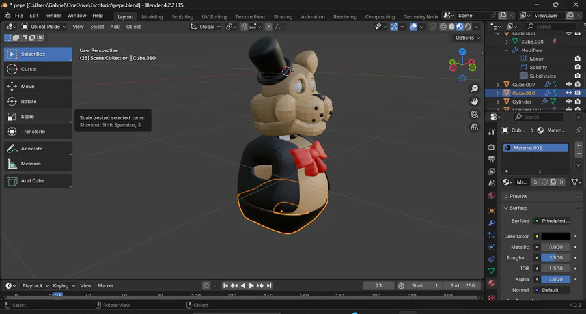Toggle render camera for Mirror modifier
586x314 pixels.
[578, 59]
